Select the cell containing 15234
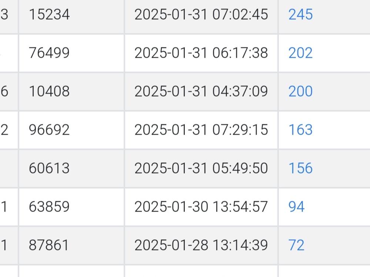Image resolution: width=370 pixels, height=277 pixels. point(49,15)
